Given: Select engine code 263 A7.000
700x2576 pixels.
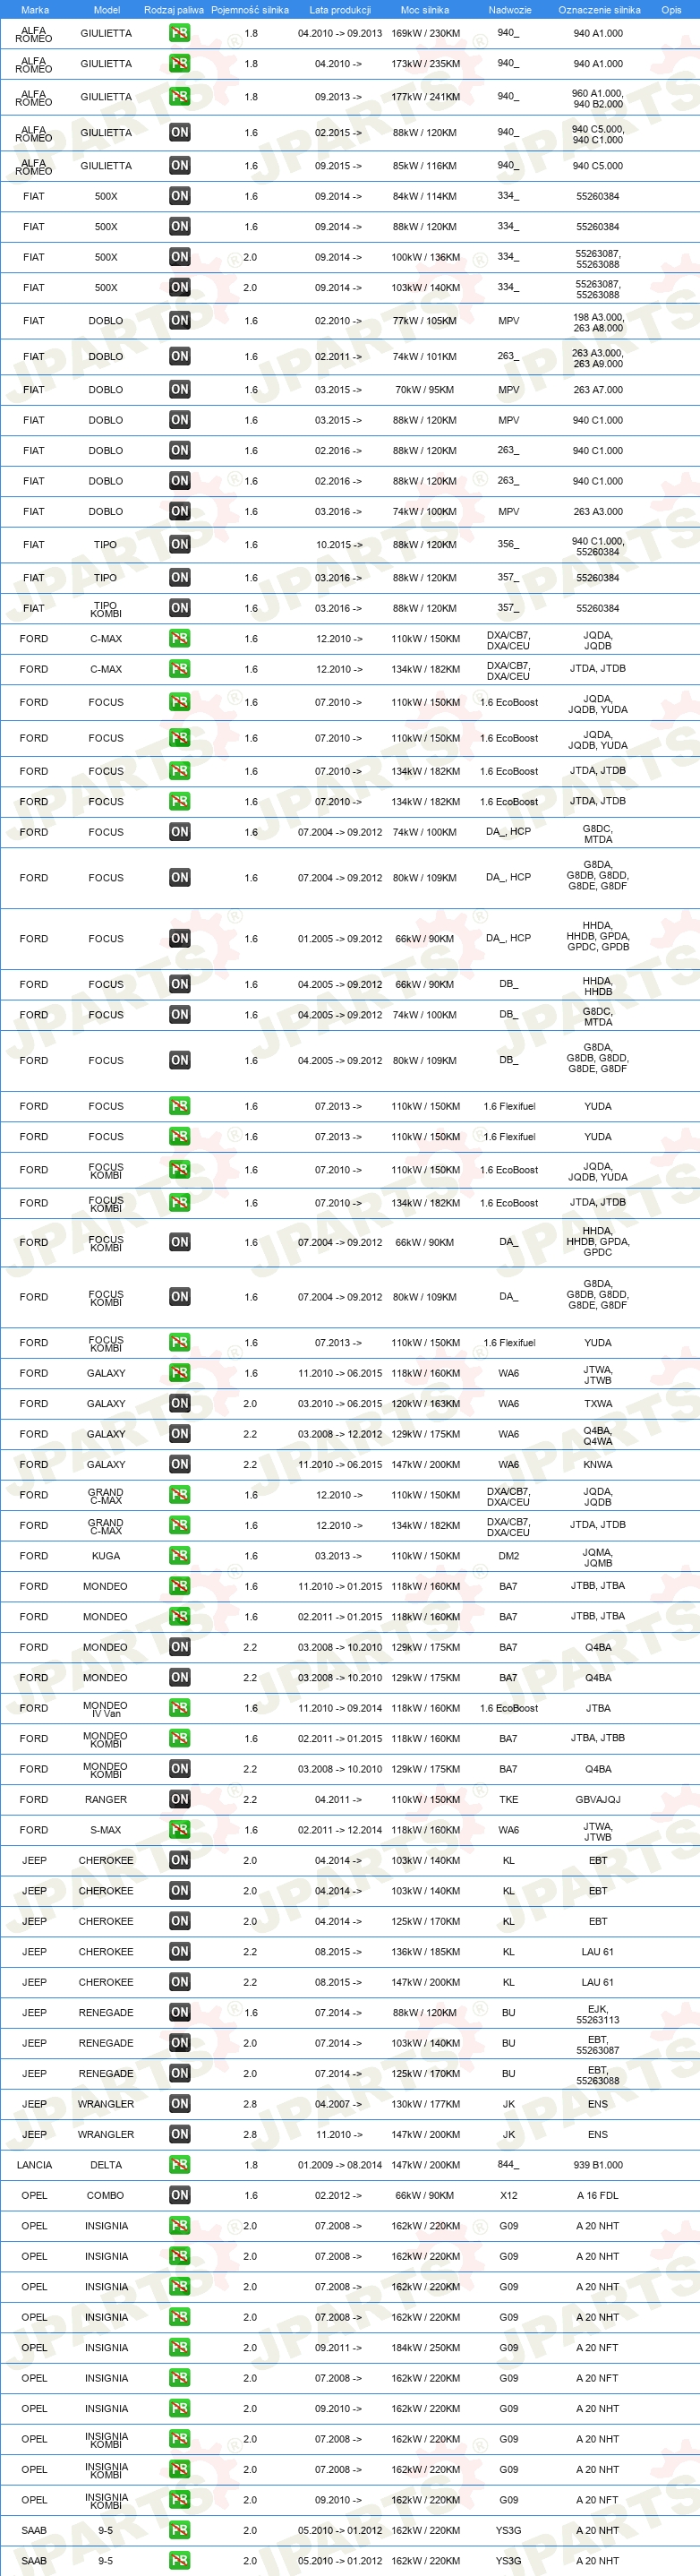Looking at the screenshot, I should pos(598,390).
